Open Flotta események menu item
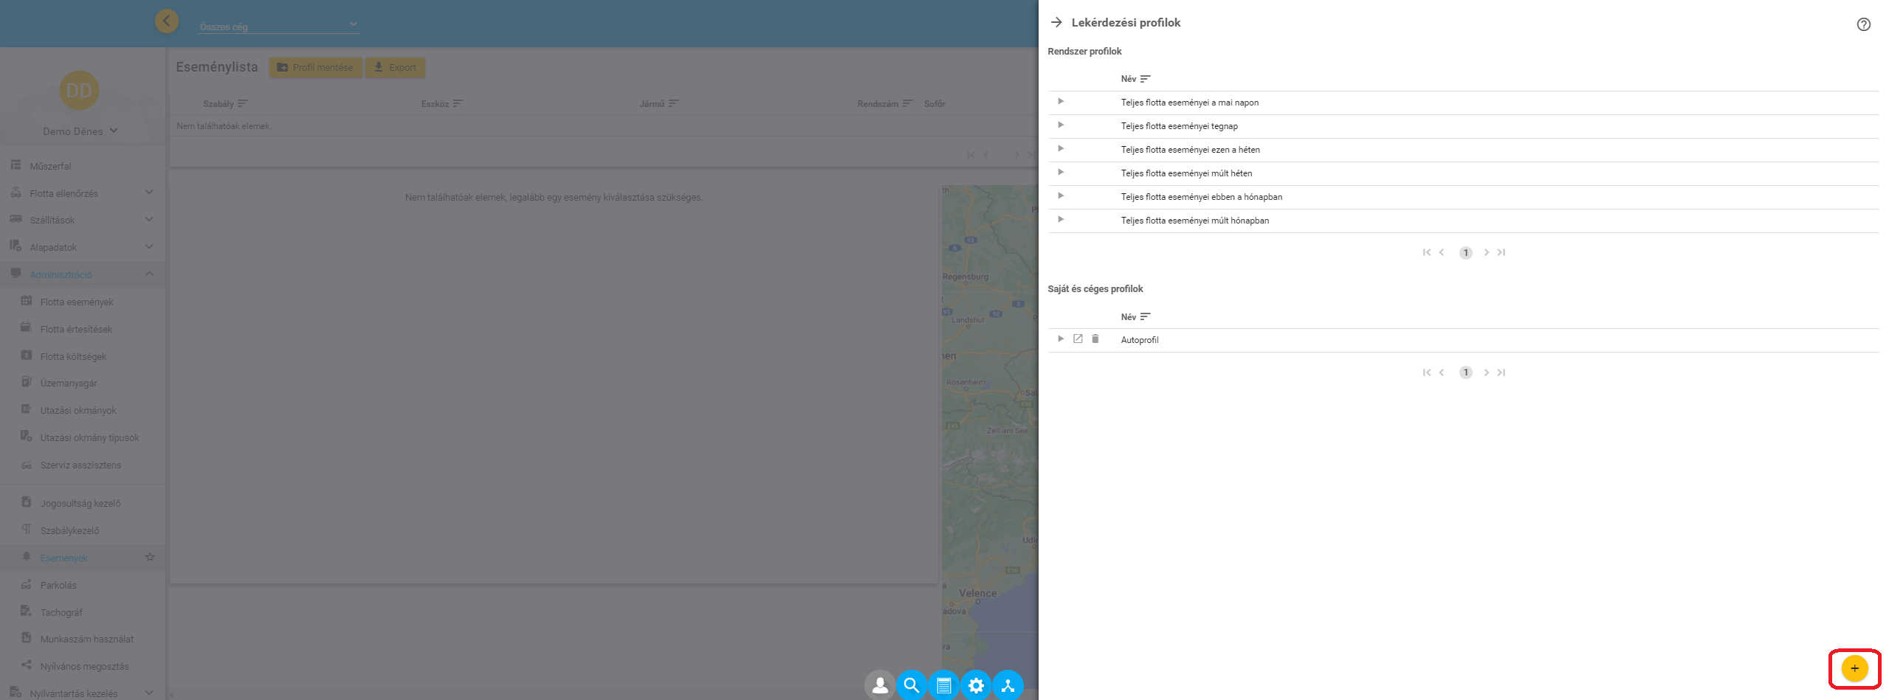Image resolution: width=1889 pixels, height=700 pixels. 77,302
